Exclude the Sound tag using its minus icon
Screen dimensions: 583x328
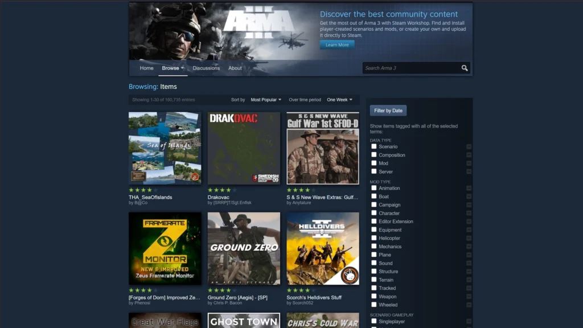469,263
